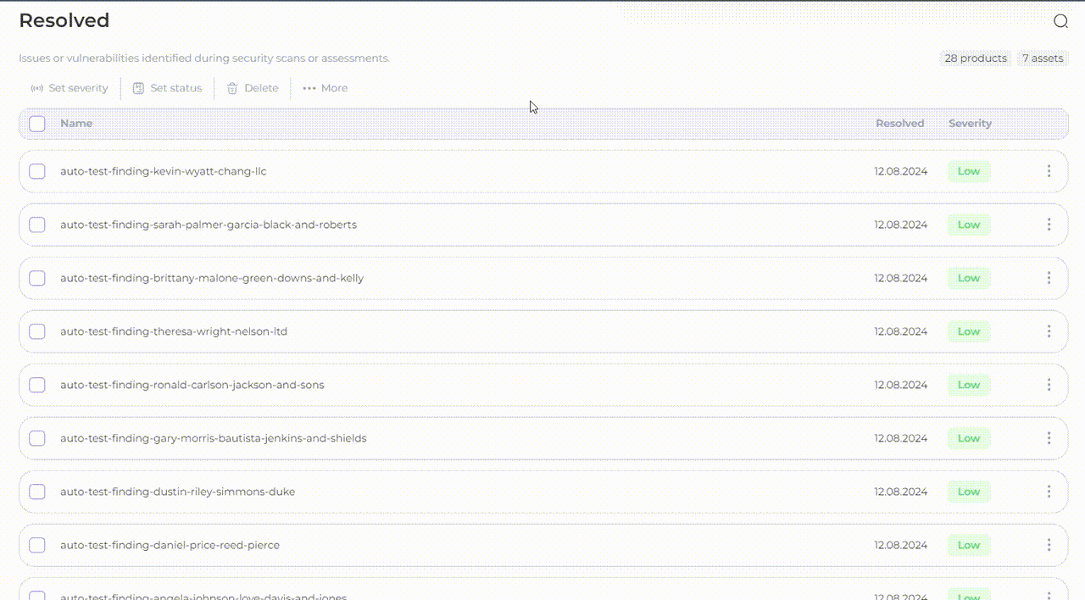The height and width of the screenshot is (600, 1085).
Task: Open kebab menu for theresa-wright-nelson-ltd finding
Action: 1049,331
